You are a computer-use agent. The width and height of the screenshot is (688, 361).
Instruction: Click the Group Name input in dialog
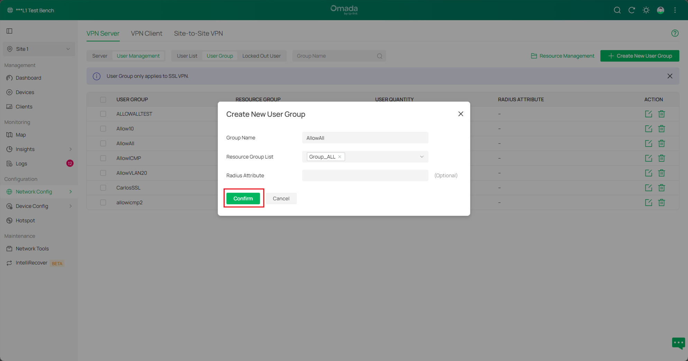(x=365, y=138)
